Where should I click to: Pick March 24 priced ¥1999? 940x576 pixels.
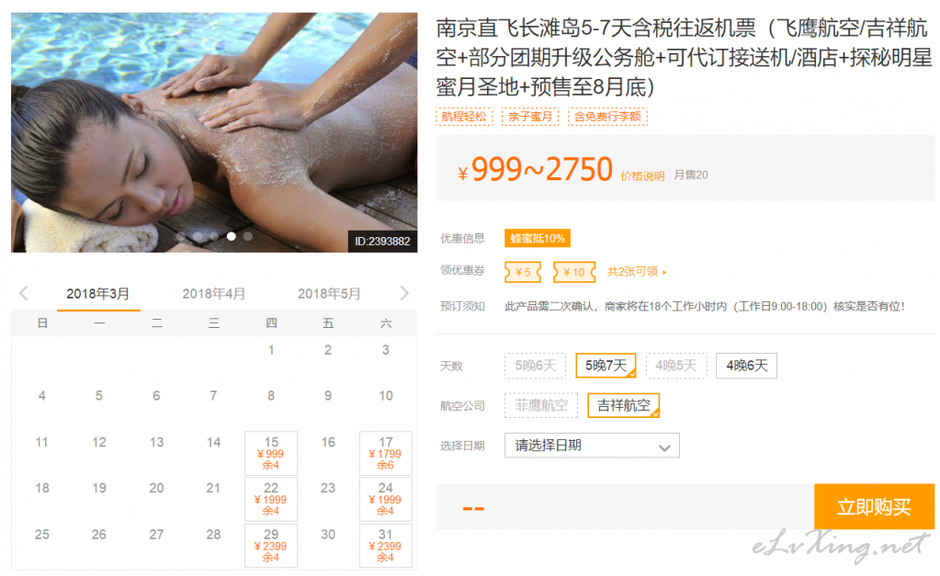point(386,499)
